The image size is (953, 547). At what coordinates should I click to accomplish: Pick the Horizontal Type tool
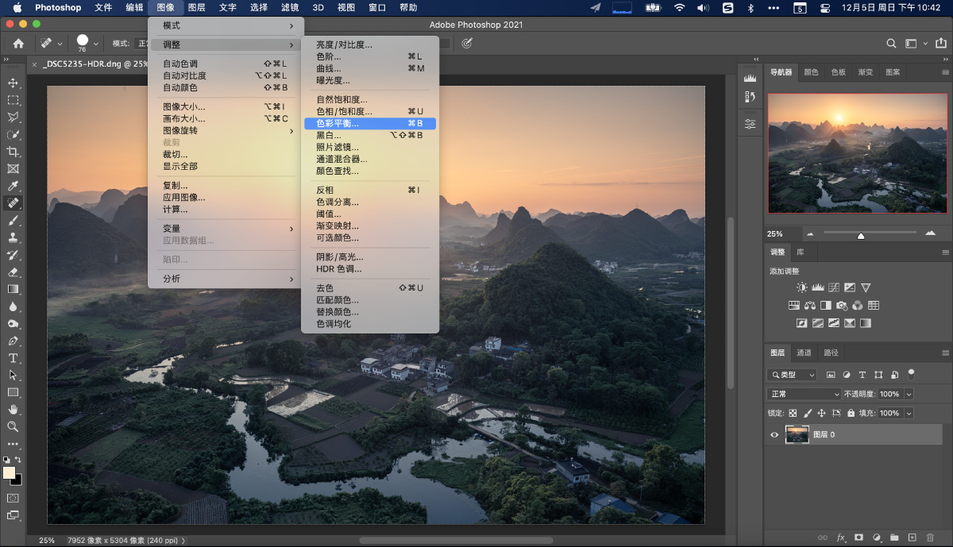coord(13,358)
